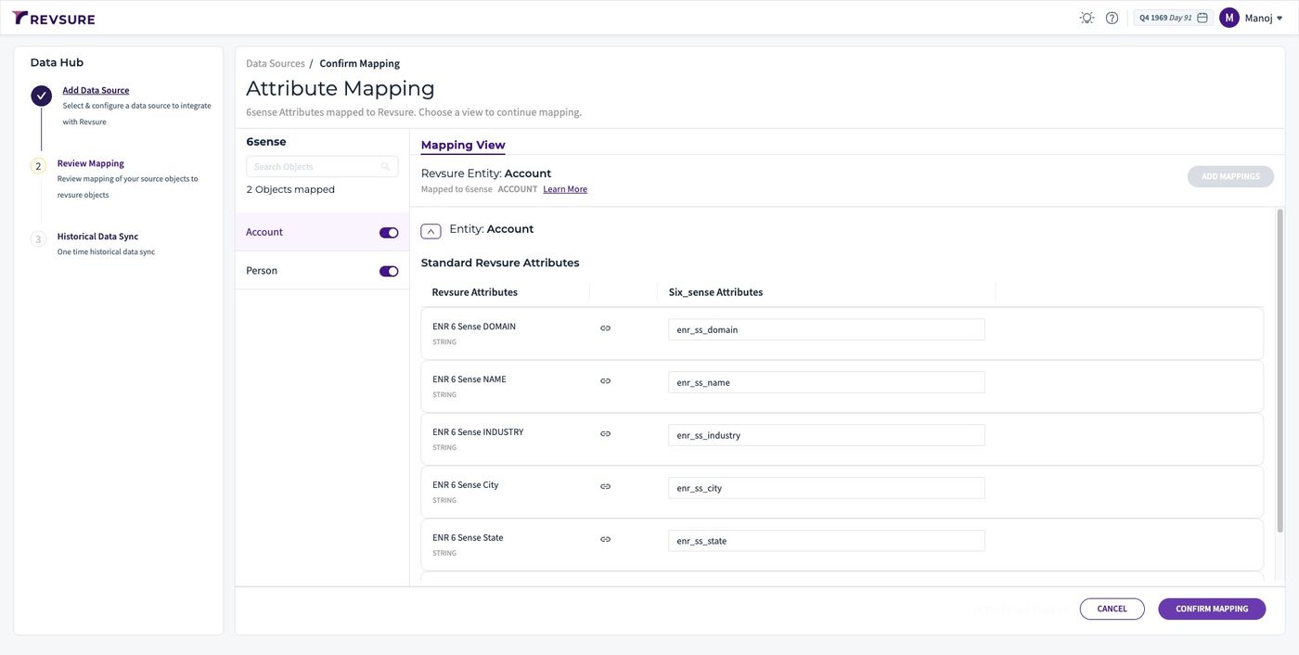The height and width of the screenshot is (655, 1299).
Task: Click the Revsure logo
Action: pyautogui.click(x=54, y=18)
